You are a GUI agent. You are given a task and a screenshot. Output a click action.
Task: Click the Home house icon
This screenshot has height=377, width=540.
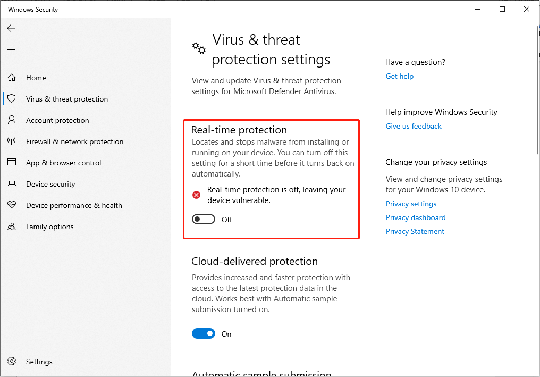tap(12, 78)
